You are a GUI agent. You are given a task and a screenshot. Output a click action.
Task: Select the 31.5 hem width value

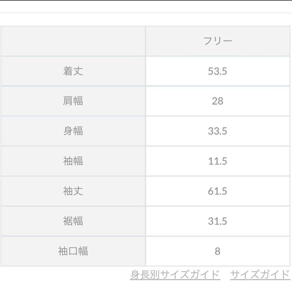[x=218, y=221]
